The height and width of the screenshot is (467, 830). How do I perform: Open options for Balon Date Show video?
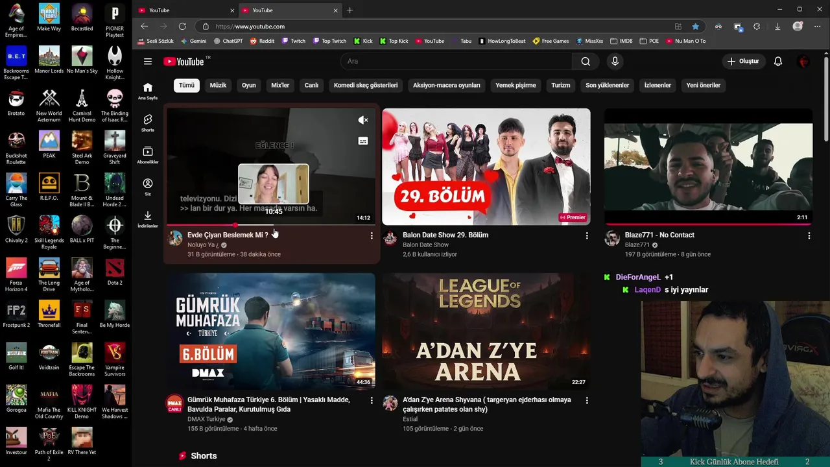coord(587,235)
